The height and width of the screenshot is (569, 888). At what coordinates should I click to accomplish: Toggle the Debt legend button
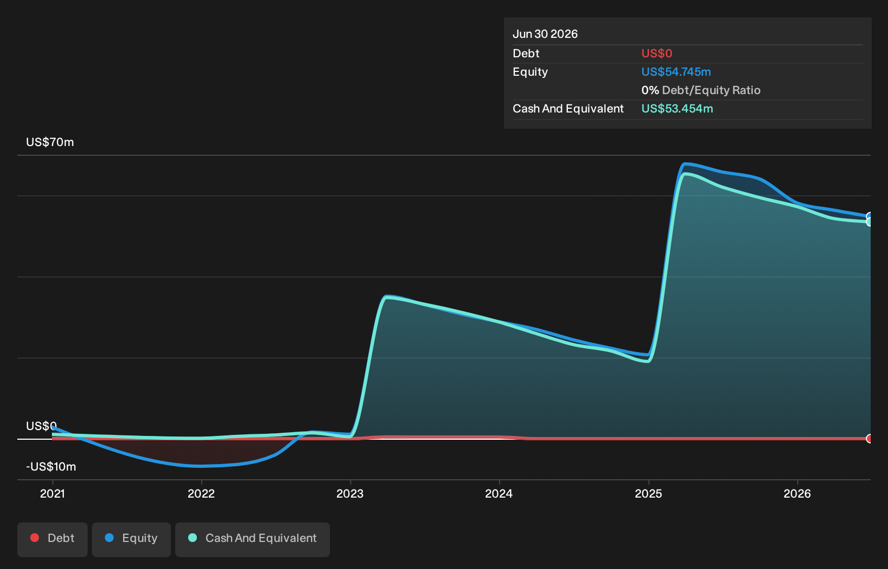point(52,539)
